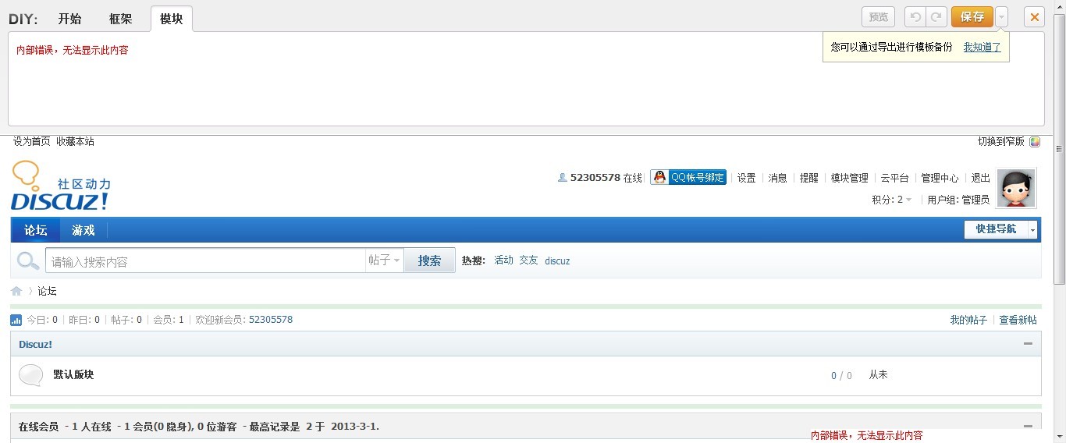Viewport: 1066px width, 443px height.
Task: Click 管理员 user group link
Action: [x=975, y=200]
